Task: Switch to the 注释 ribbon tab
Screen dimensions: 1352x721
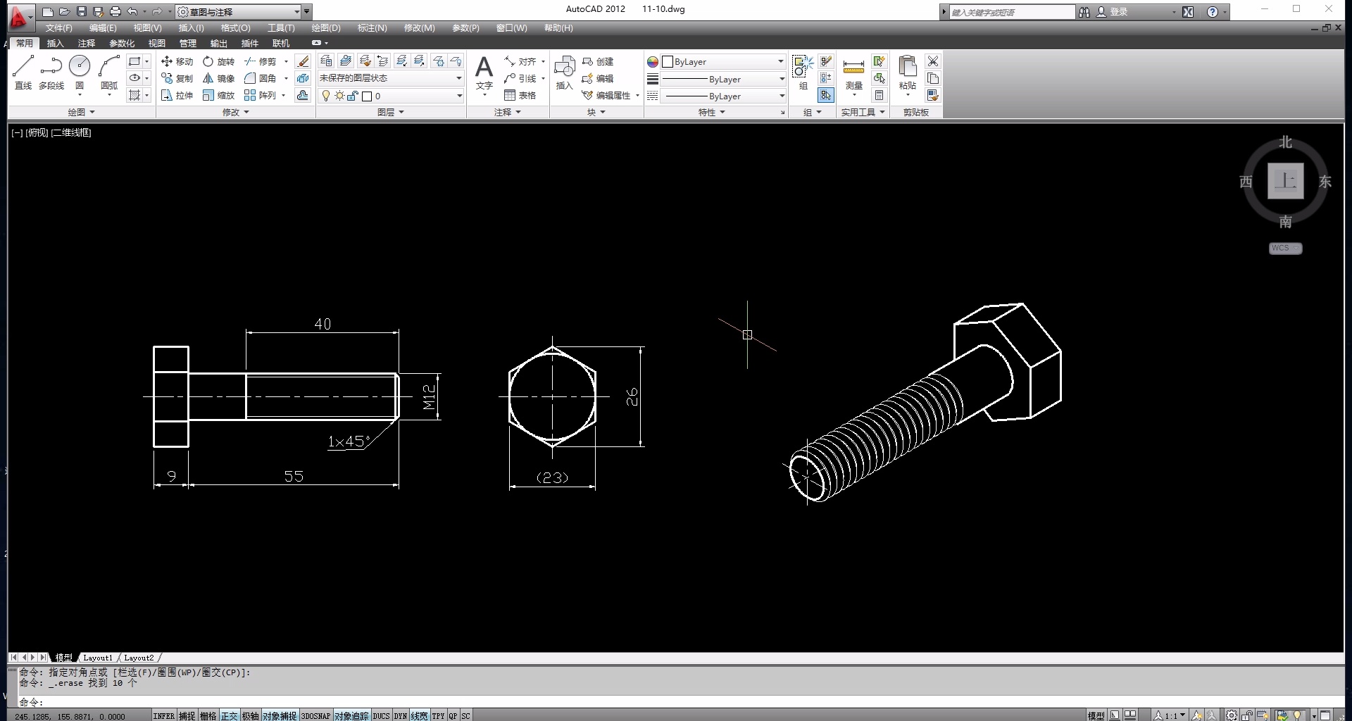Action: click(x=86, y=43)
